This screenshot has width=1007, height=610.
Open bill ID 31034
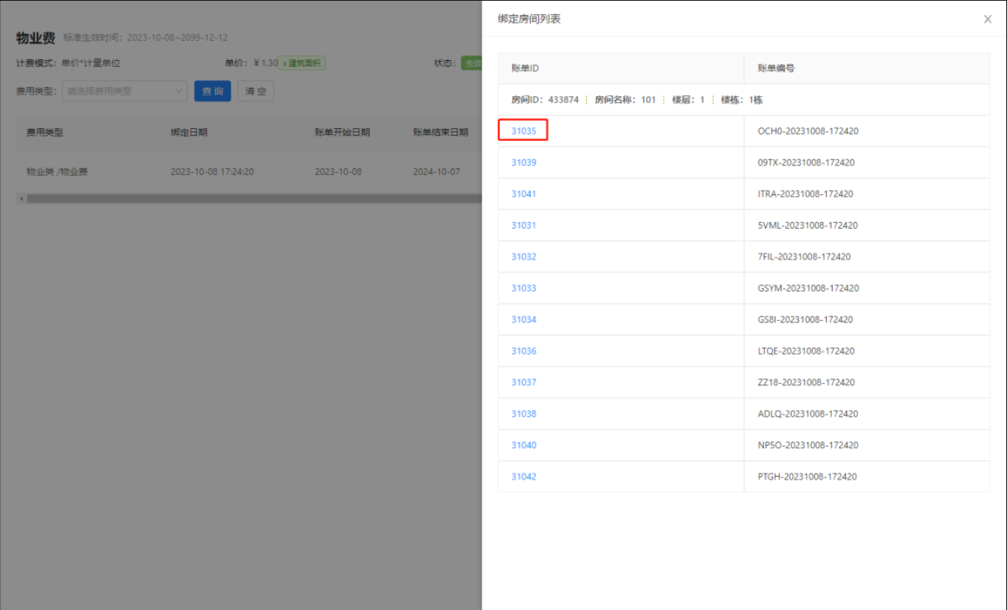tap(523, 320)
